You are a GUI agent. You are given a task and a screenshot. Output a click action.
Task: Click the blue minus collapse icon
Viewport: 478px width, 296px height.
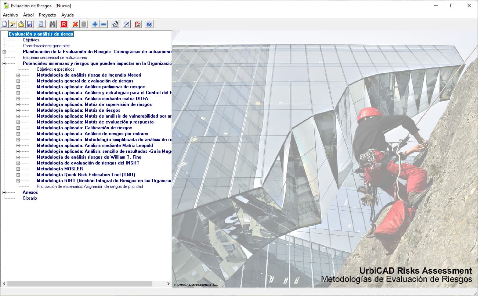click(104, 25)
